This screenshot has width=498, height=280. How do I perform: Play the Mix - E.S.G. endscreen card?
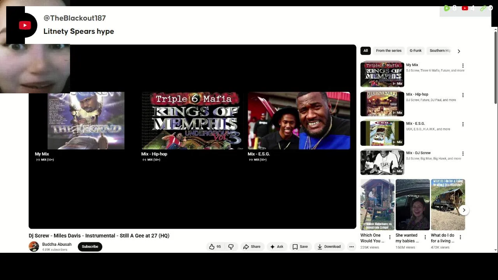[299, 121]
